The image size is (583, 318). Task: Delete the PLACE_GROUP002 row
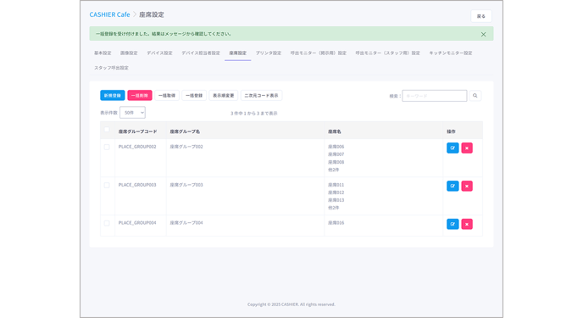(467, 148)
